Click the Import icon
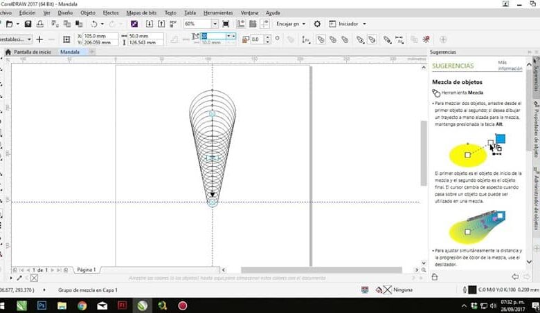Image resolution: width=540 pixels, height=313 pixels. [x=149, y=23]
